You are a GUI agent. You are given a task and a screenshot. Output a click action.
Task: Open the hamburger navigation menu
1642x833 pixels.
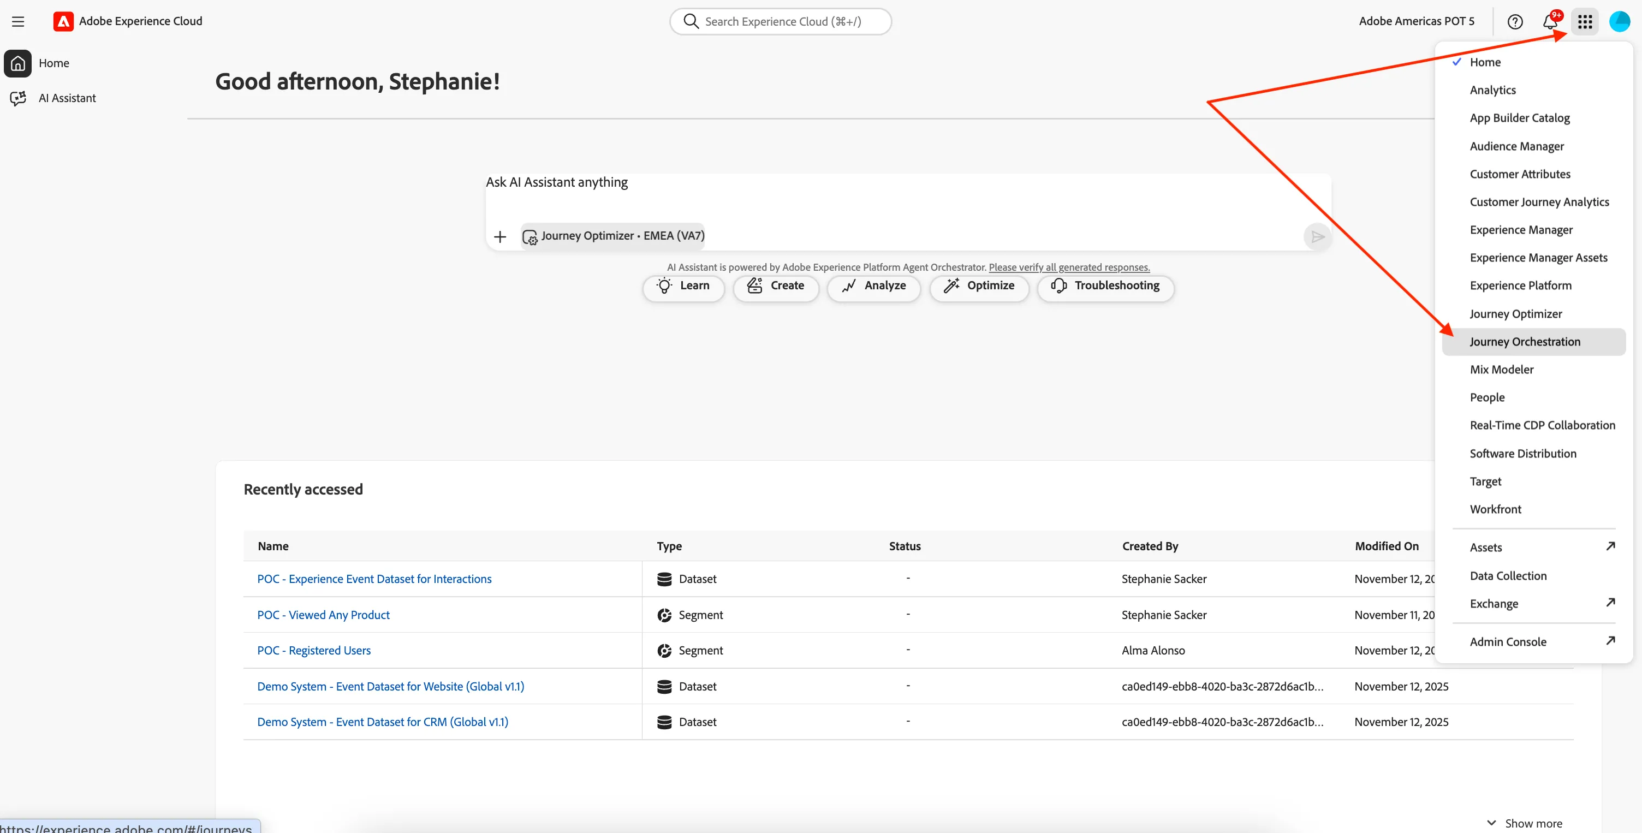(x=18, y=22)
